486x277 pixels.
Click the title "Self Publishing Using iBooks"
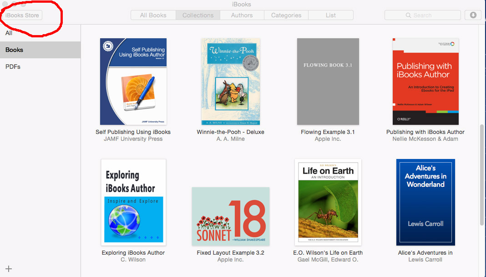click(133, 132)
